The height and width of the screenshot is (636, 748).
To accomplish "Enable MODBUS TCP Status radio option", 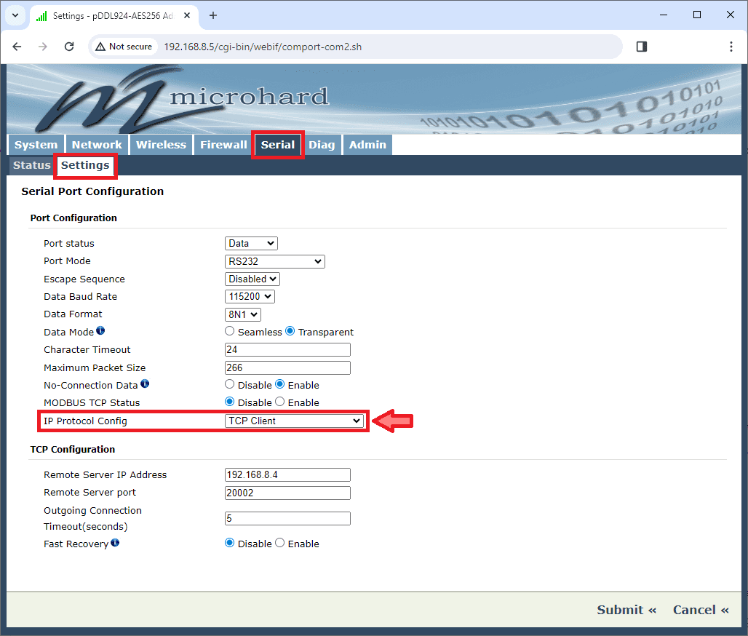I will pos(280,402).
